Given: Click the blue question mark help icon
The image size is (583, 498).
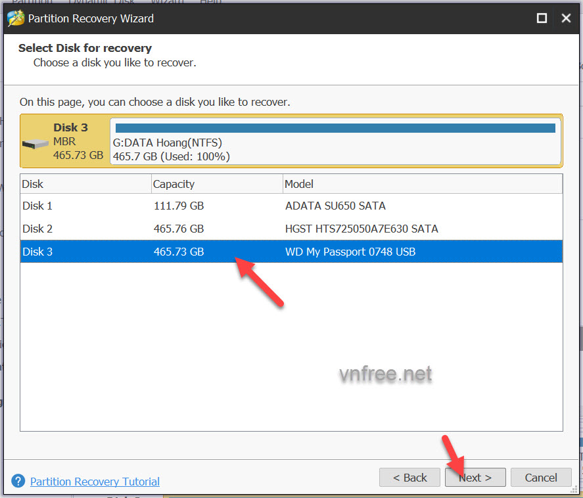Looking at the screenshot, I should (18, 482).
